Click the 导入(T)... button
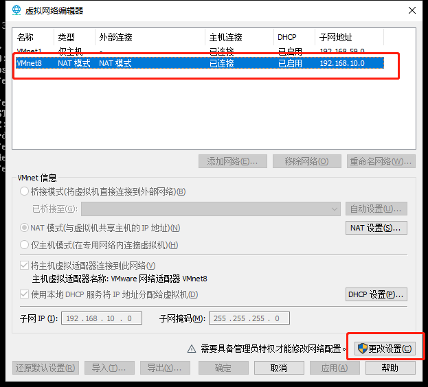428x387 pixels. pyautogui.click(x=109, y=368)
